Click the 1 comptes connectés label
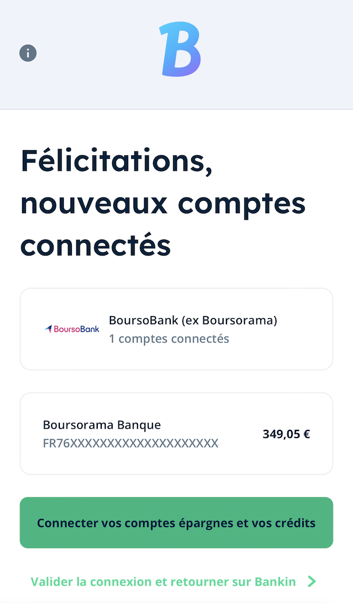Image resolution: width=353 pixels, height=603 pixels. coord(169,339)
